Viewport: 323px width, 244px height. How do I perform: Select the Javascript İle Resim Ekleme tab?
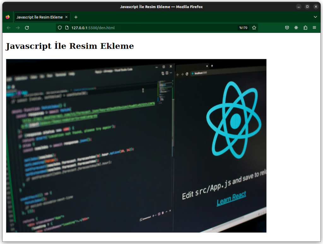click(42, 17)
